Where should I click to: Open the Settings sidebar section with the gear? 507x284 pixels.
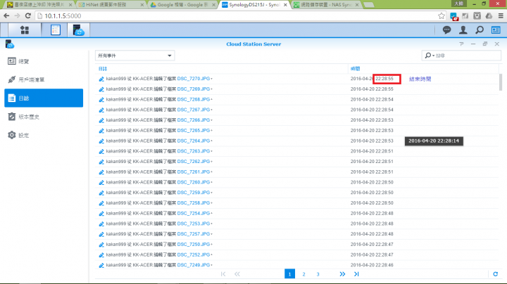[44, 135]
